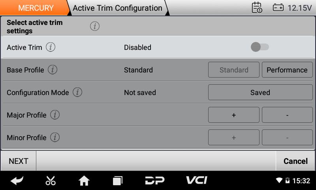
Task: Tap the Minor Profile info icon
Action: click(x=55, y=137)
